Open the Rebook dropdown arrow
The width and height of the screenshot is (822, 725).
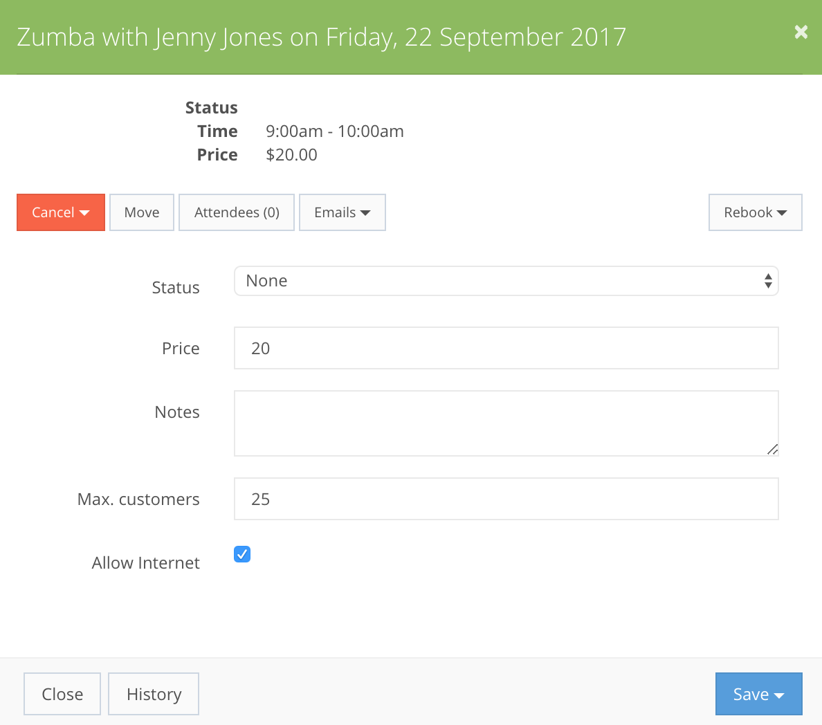click(x=782, y=213)
